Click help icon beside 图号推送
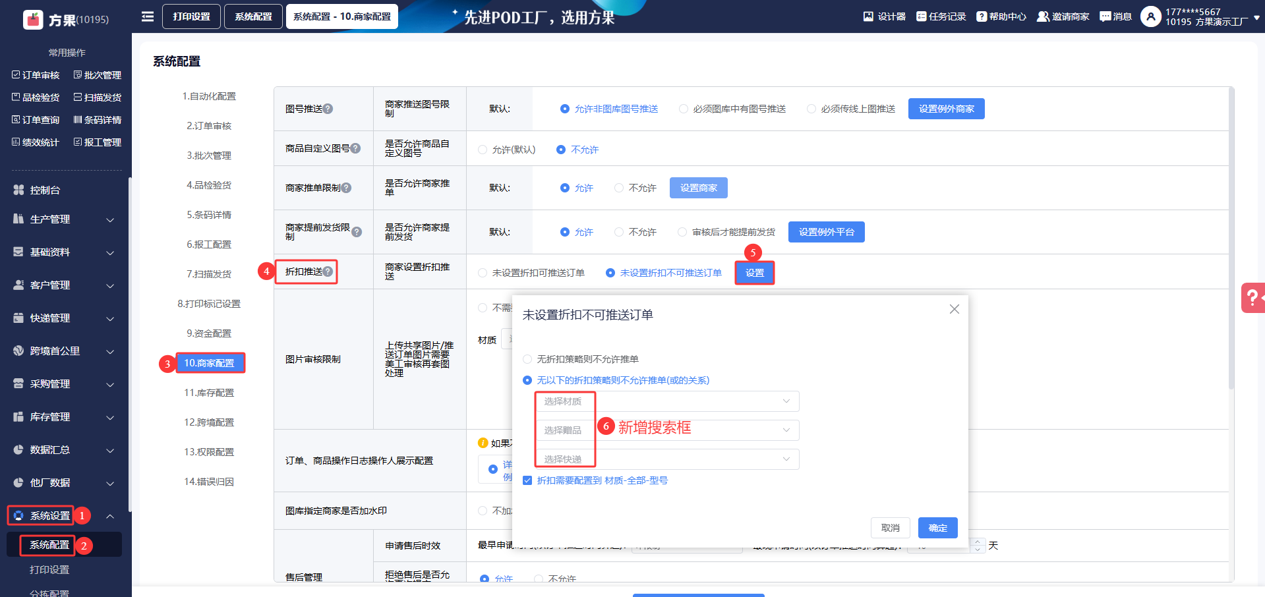1265x597 pixels. pos(328,109)
